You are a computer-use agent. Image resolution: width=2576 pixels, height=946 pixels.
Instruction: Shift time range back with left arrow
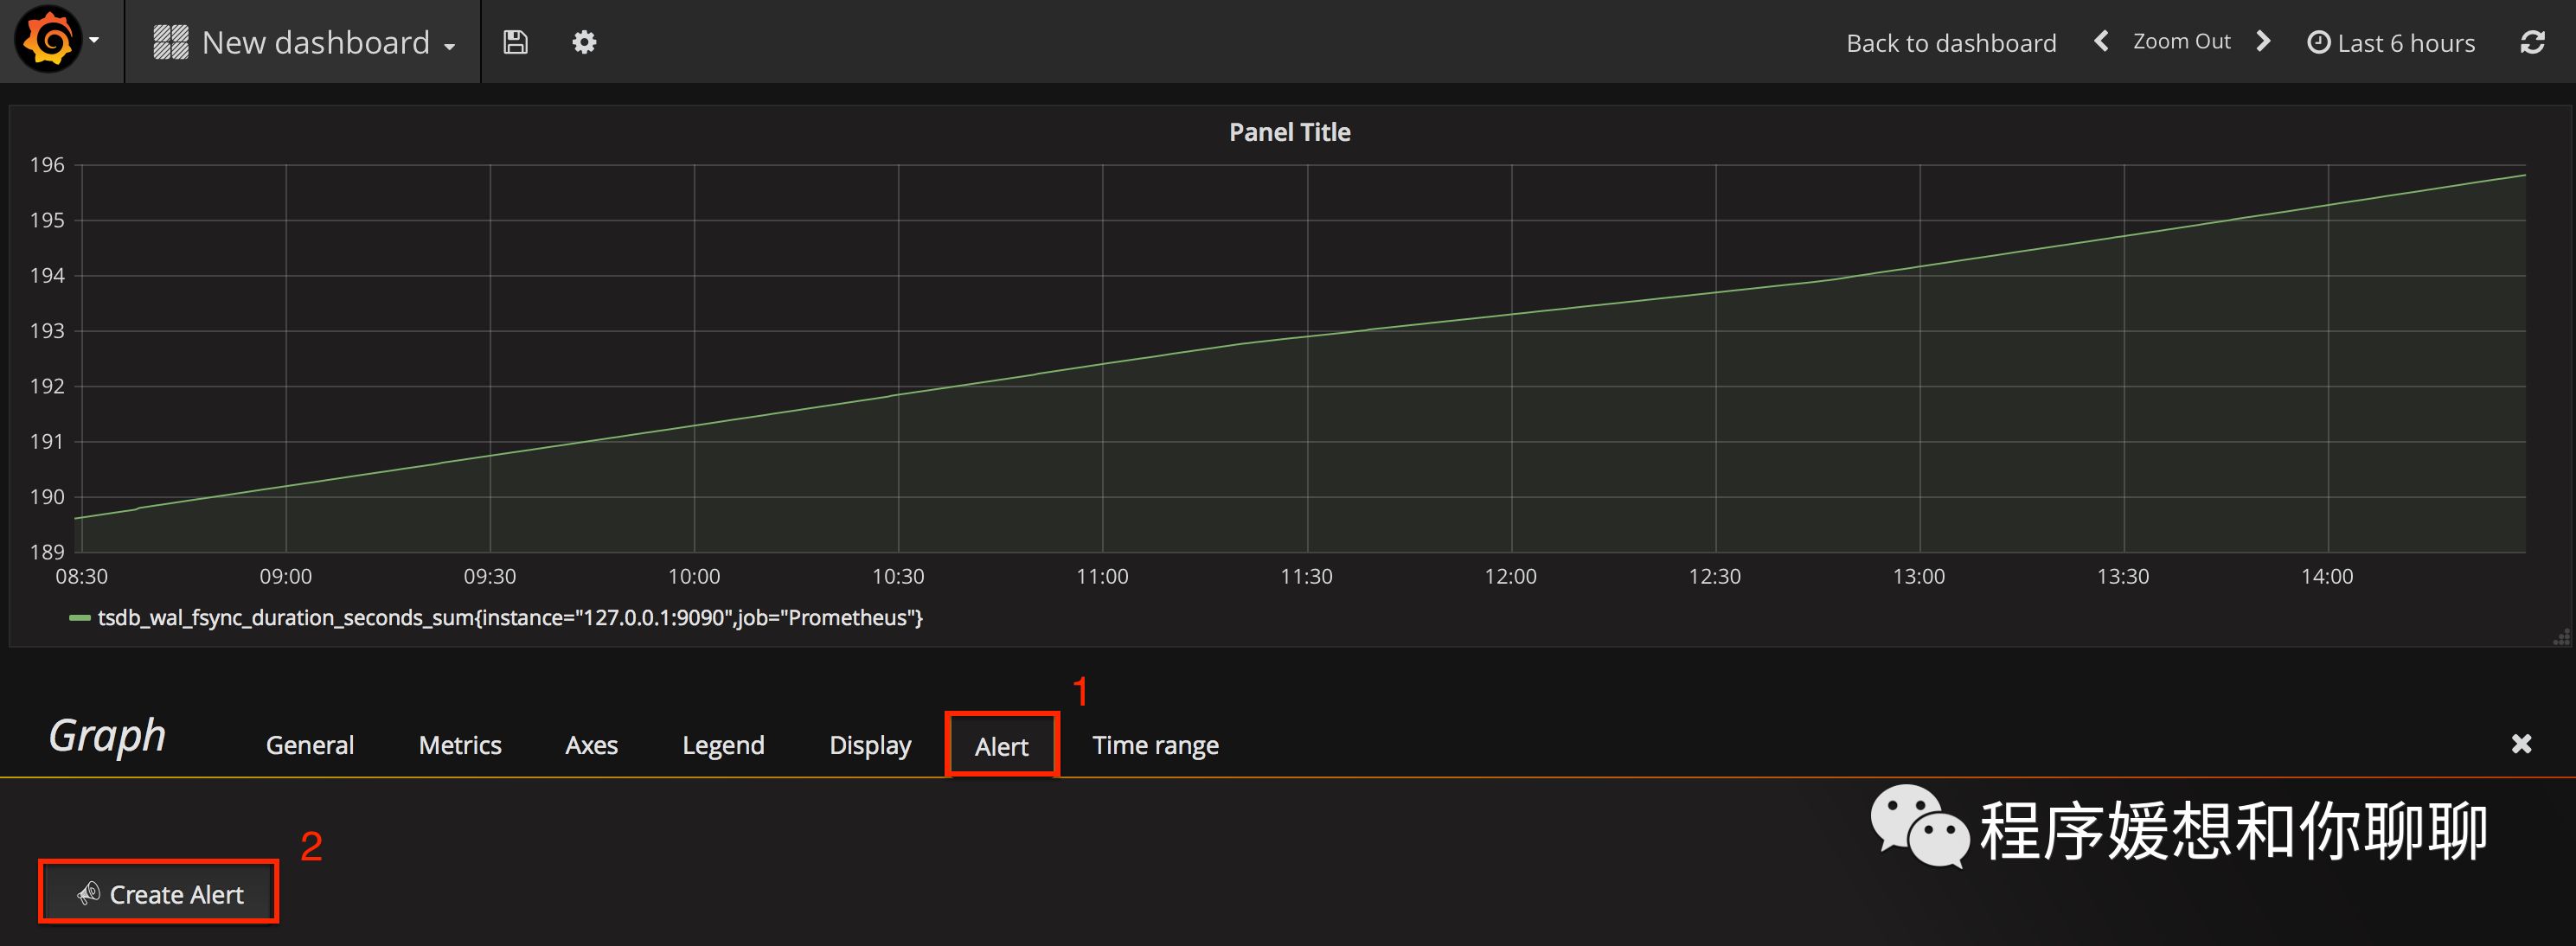click(x=2101, y=41)
